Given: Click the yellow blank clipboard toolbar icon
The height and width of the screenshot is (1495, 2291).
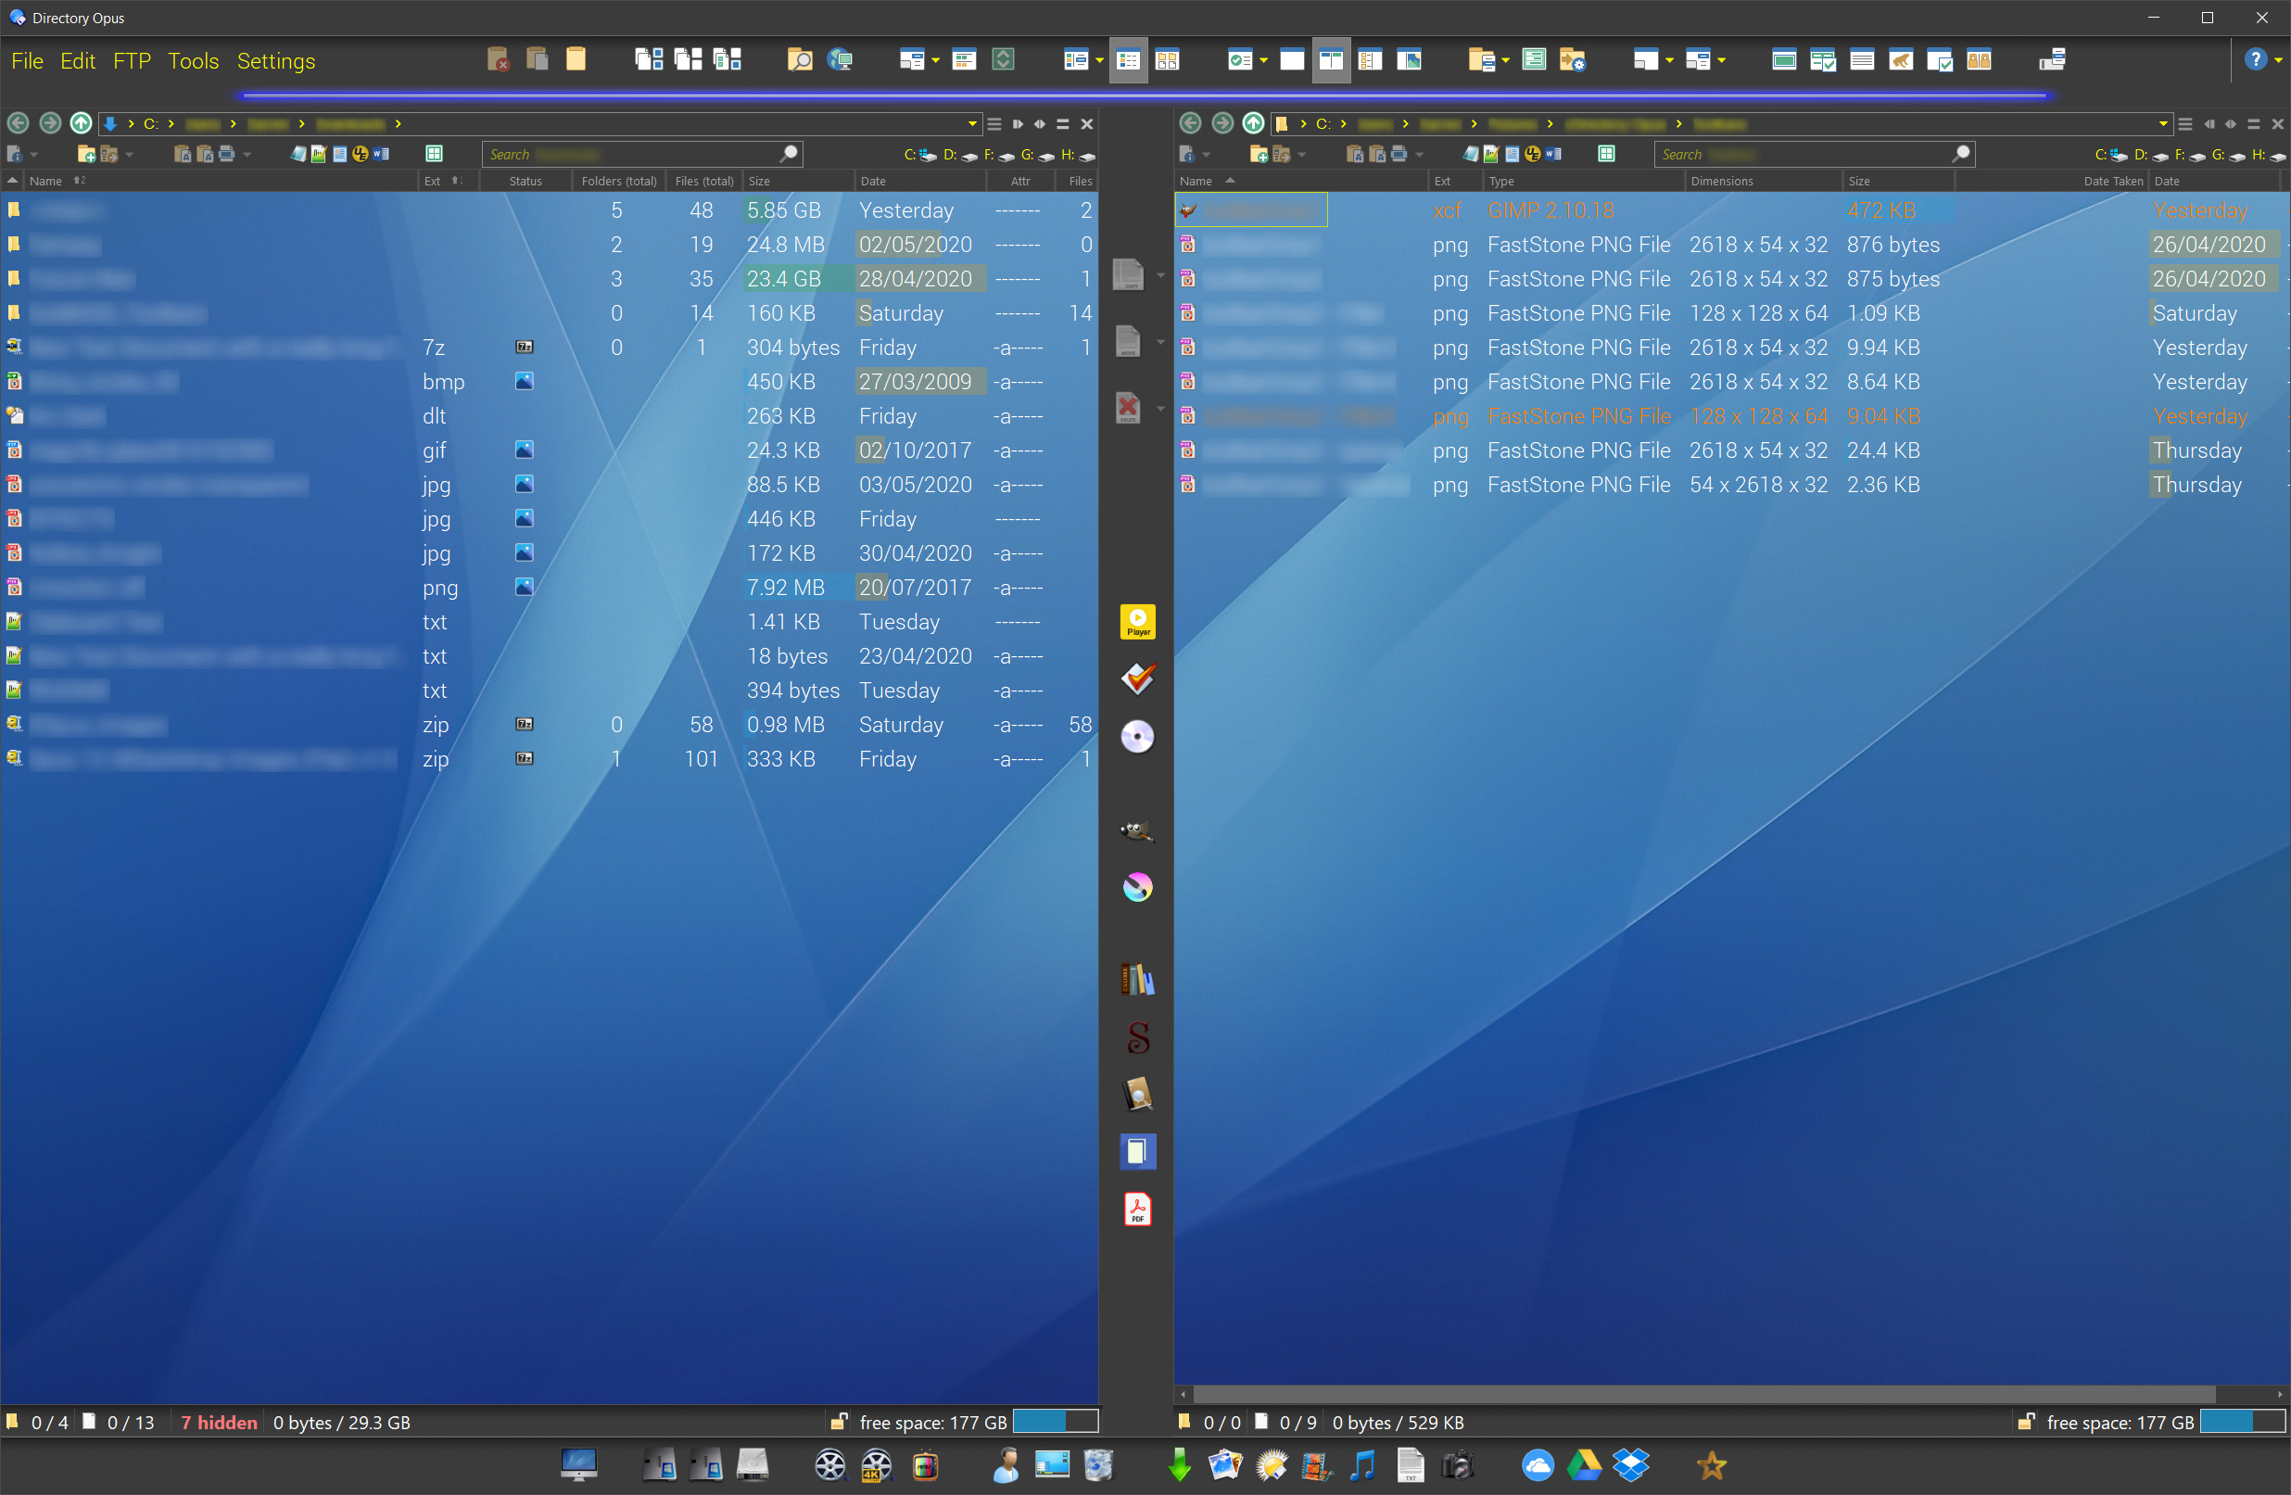Looking at the screenshot, I should (x=576, y=59).
